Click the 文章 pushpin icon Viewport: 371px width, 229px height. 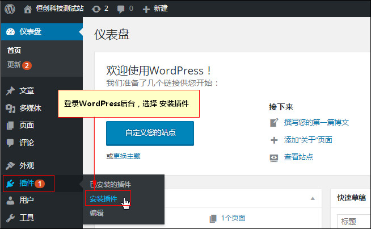[10, 91]
